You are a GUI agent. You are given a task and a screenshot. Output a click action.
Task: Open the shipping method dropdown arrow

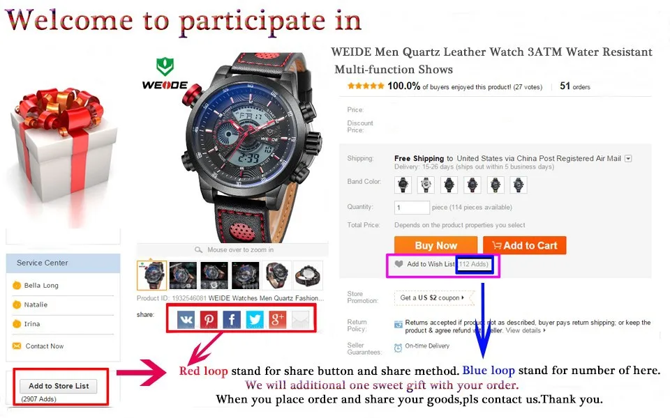click(x=628, y=158)
